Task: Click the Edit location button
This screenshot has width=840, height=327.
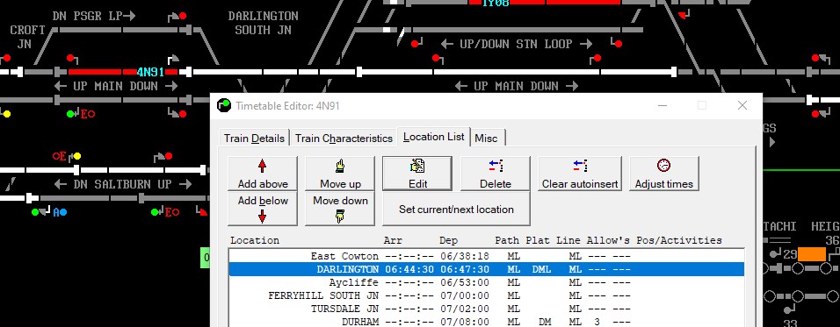Action: [417, 174]
